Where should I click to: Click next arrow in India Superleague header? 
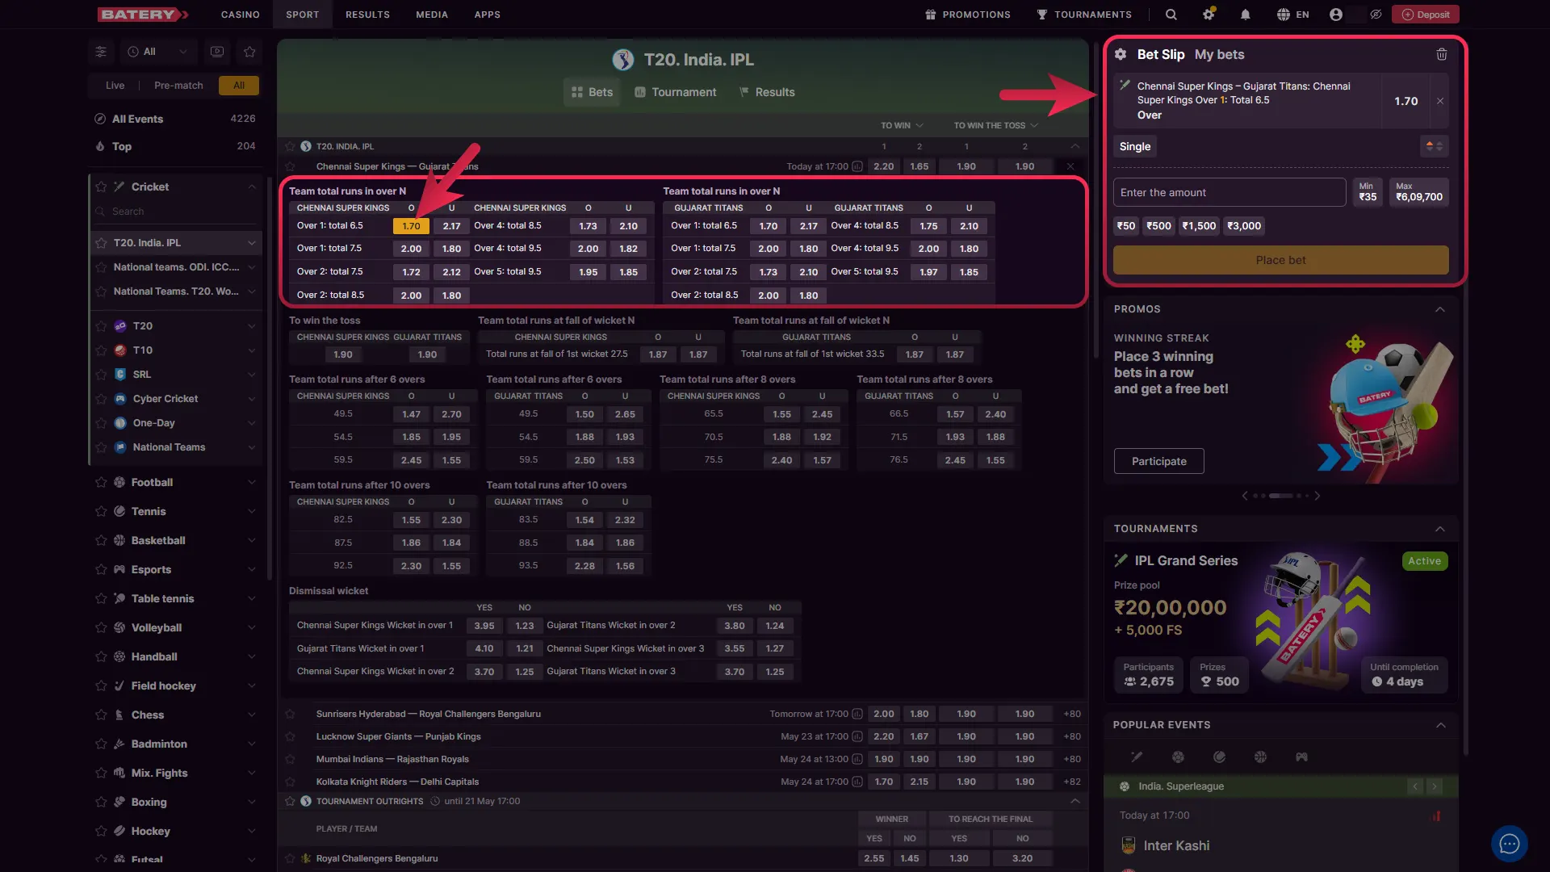tap(1435, 786)
